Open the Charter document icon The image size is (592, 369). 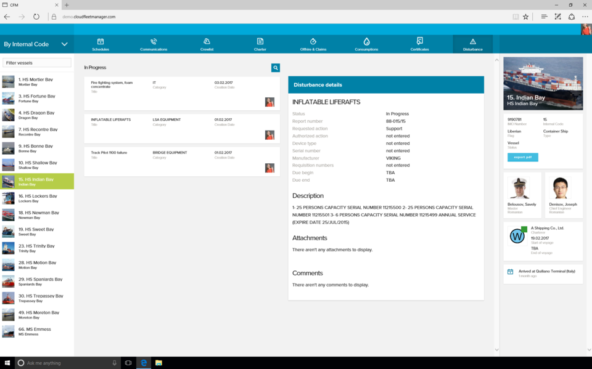[x=260, y=42]
